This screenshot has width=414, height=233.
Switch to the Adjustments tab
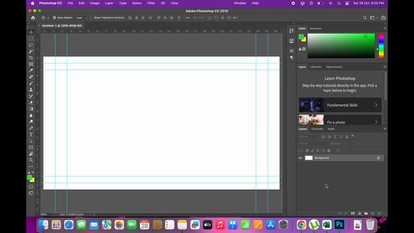tap(334, 67)
